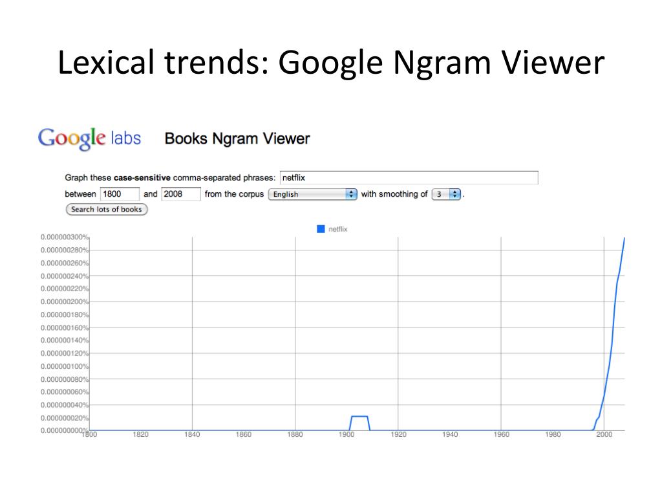Screen dimensions: 662x497
Task: Click the 1840 x-axis label
Action: [x=192, y=434]
